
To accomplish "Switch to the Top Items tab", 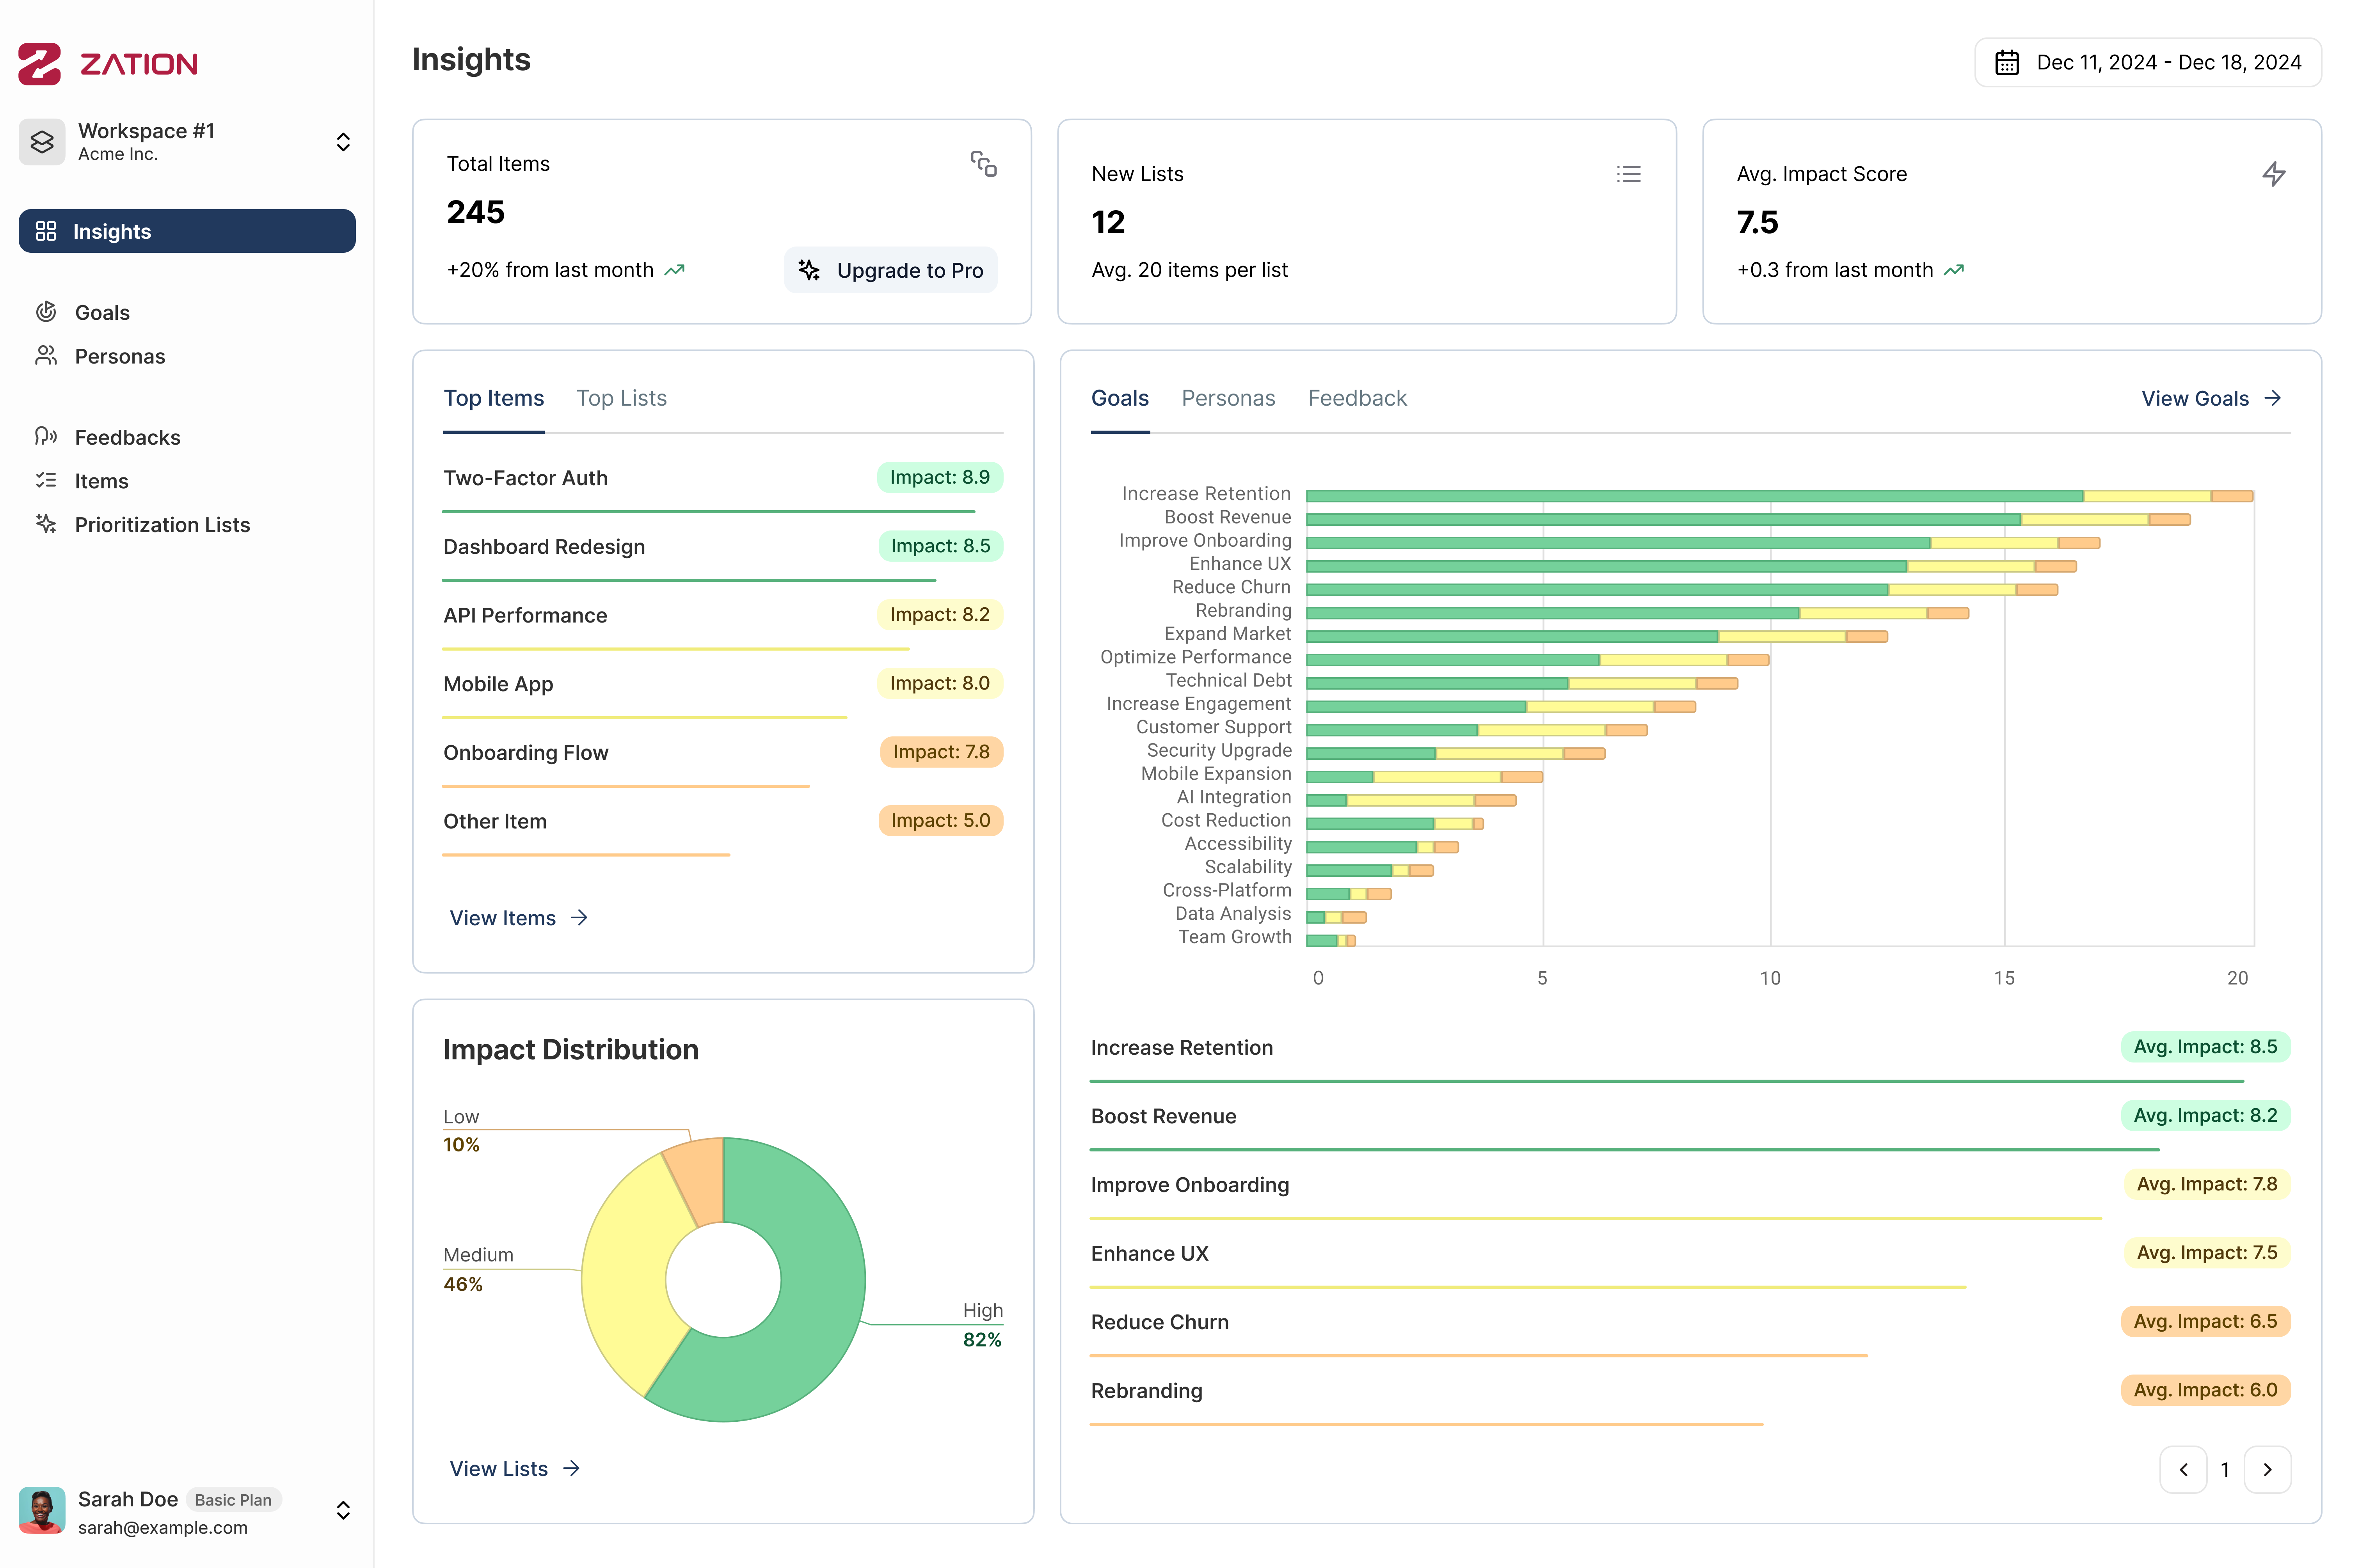I will 494,398.
